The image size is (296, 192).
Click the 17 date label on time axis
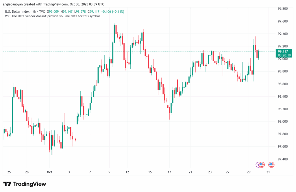click(x=169, y=172)
